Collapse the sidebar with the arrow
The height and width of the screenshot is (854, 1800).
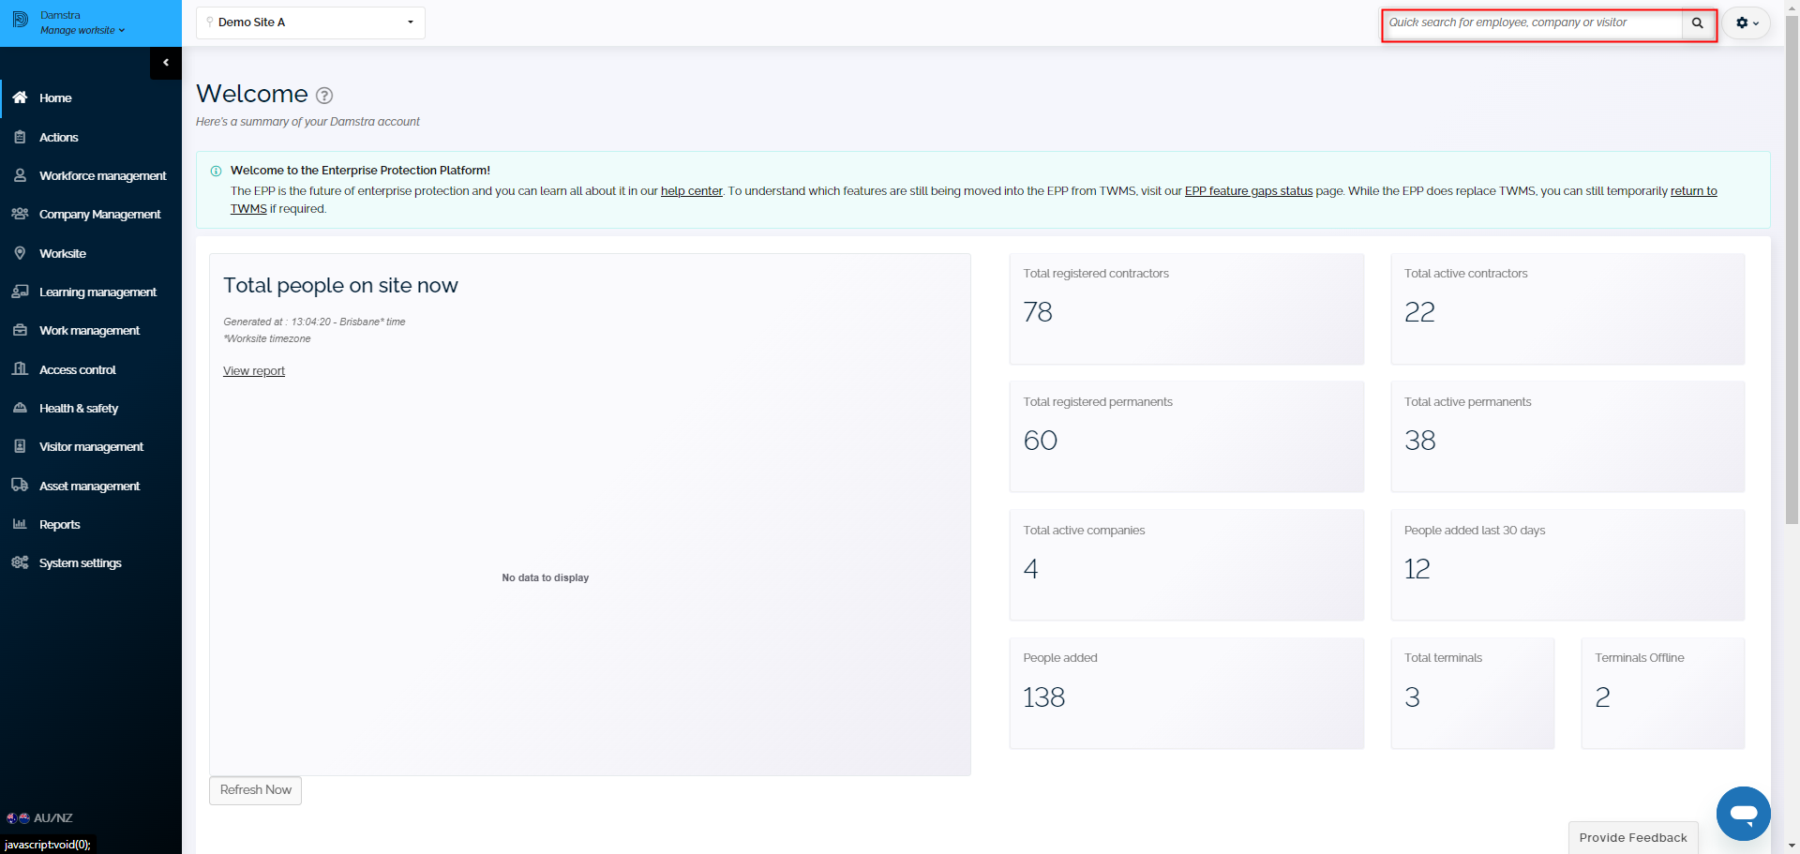[166, 63]
